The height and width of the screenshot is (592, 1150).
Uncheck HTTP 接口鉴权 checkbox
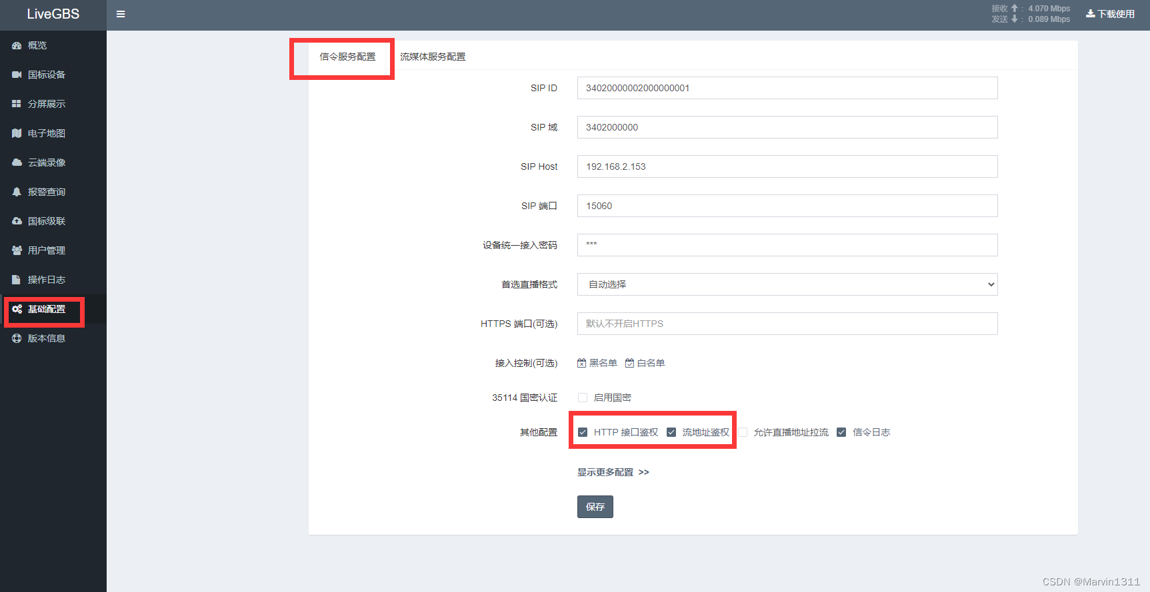click(x=583, y=432)
